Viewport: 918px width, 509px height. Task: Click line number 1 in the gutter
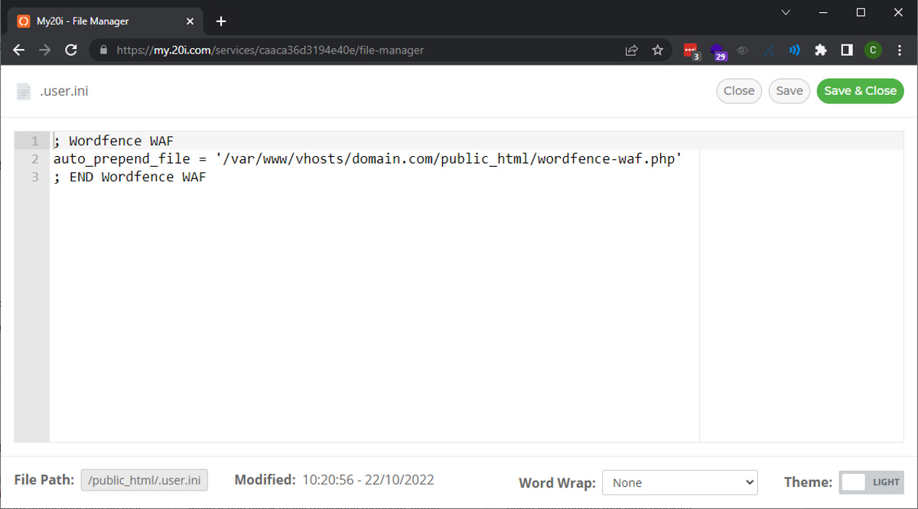click(34, 141)
